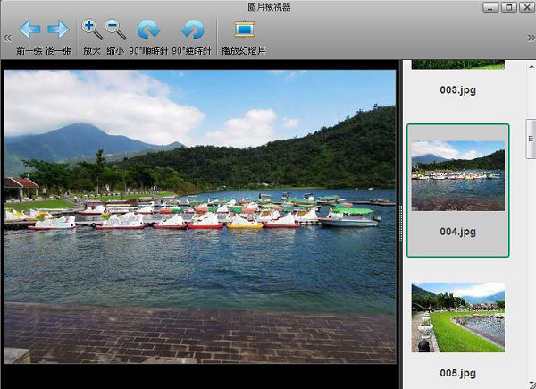536x389 pixels.
Task: Expand toolbar with left double chevron
Action: [x=7, y=38]
